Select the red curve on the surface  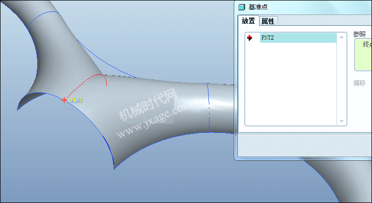(x=89, y=82)
